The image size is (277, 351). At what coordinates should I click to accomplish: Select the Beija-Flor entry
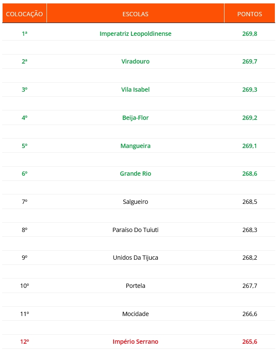click(135, 118)
